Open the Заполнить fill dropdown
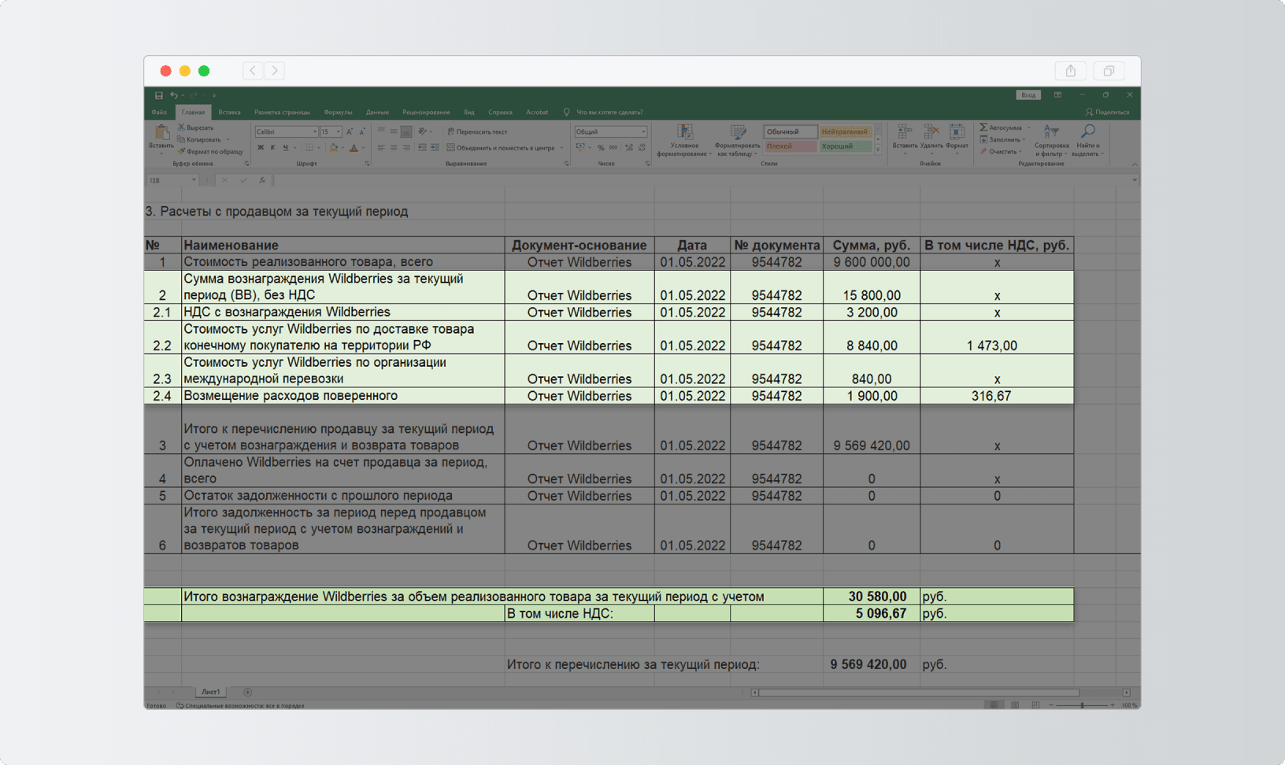1285x765 pixels. (x=1002, y=139)
